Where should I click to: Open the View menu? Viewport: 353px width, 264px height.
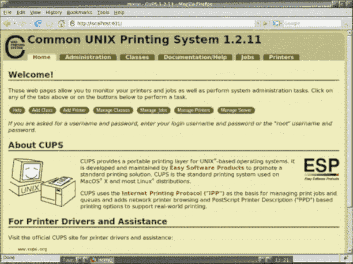pos(35,12)
